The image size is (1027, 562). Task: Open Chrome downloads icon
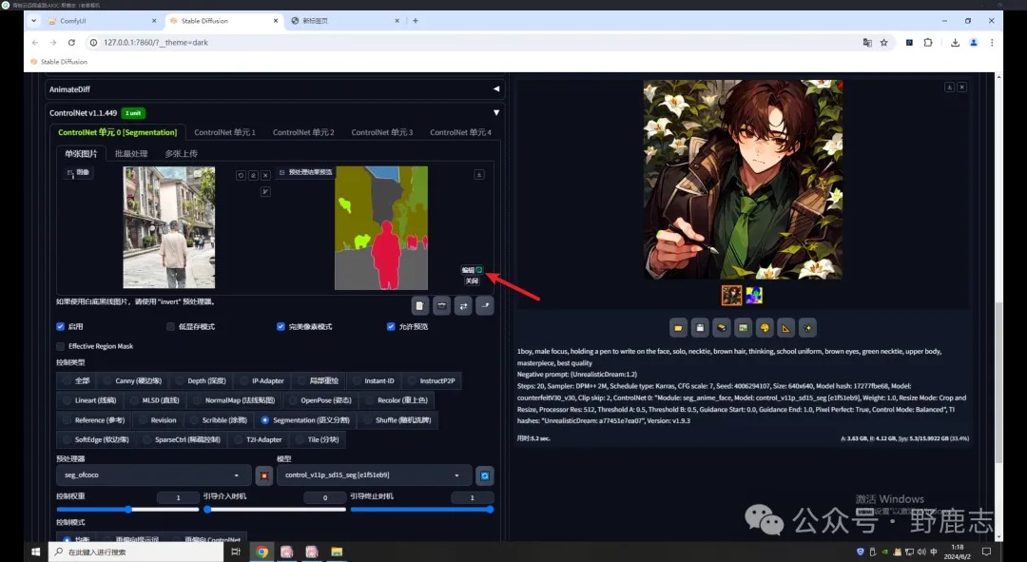[x=955, y=43]
